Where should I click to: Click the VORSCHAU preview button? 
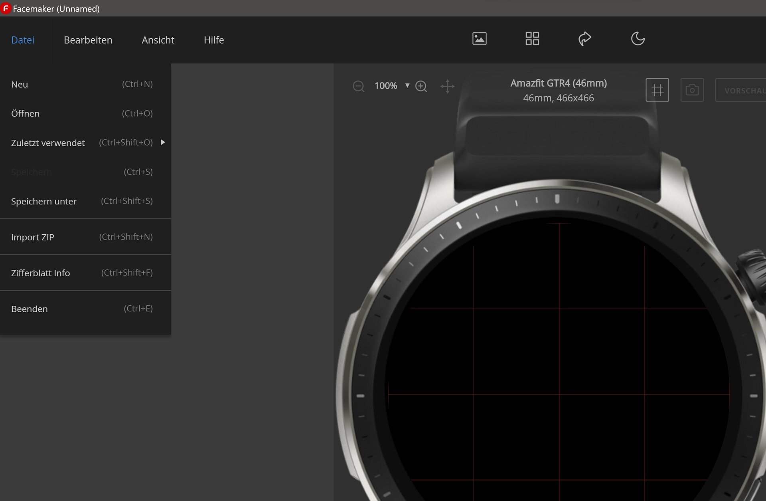743,91
